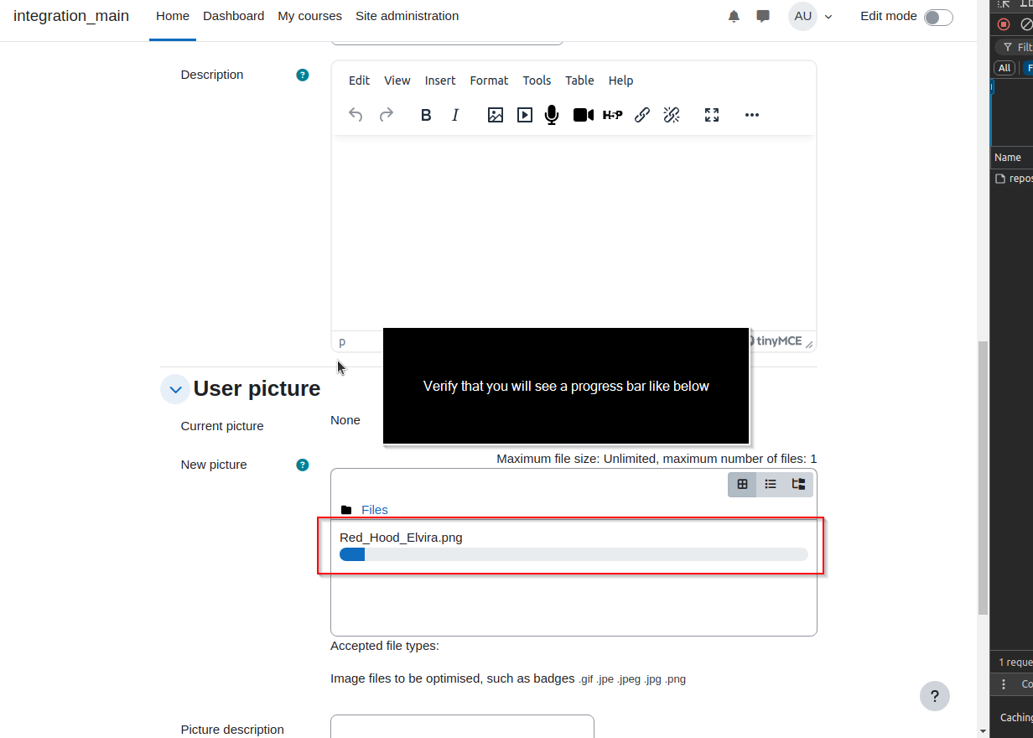Remove link with unlink icon
This screenshot has height=738, width=1033.
tap(672, 115)
